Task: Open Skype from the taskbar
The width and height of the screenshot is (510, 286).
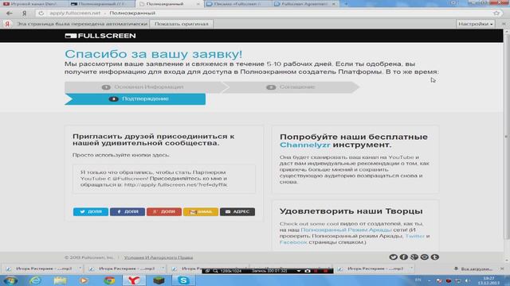Action: point(183,280)
